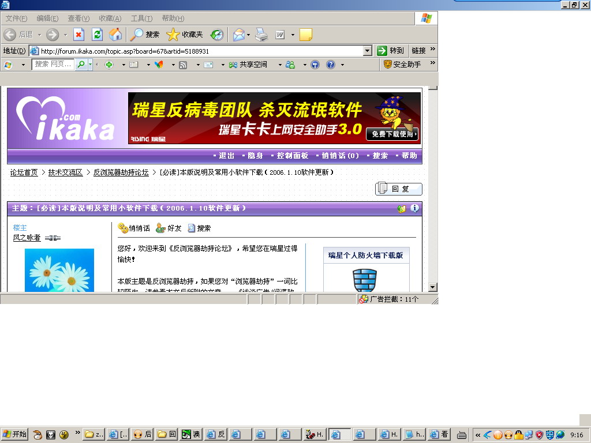Expand the 共享空间 dropdown arrow
591x443 pixels.
tap(280, 65)
